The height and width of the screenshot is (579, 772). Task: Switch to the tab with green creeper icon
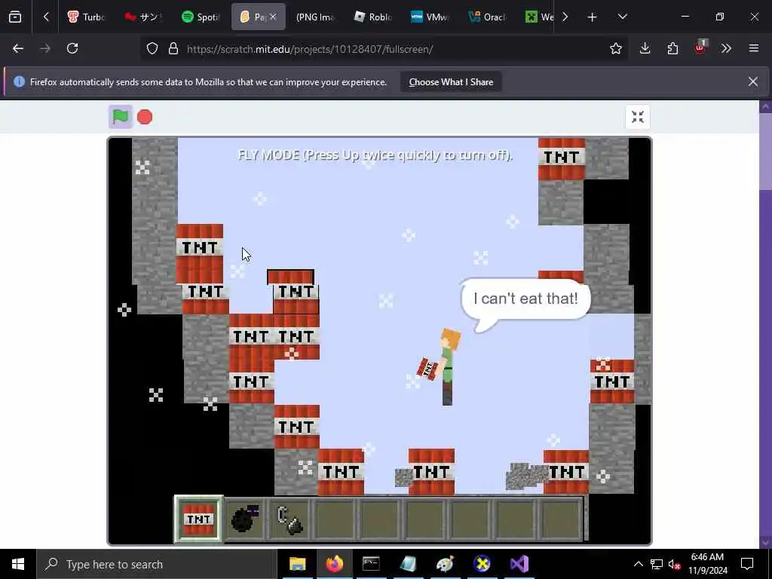[x=539, y=17]
